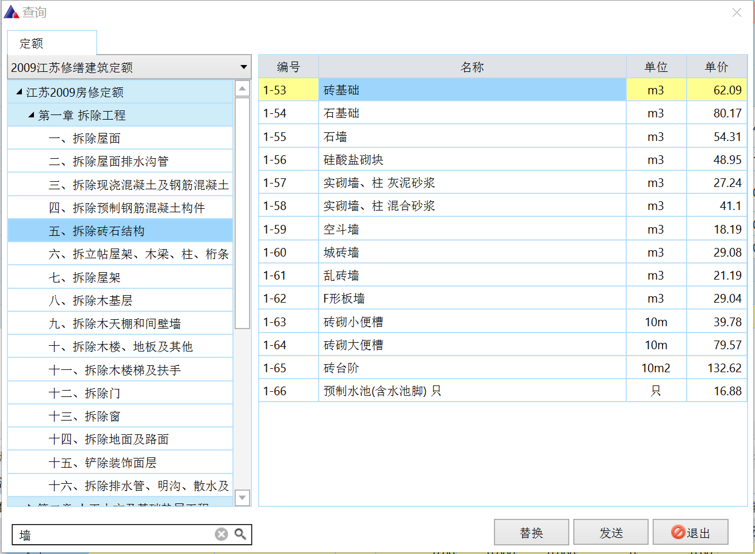
Task: Click tree scrollbar up arrow
Action: [x=243, y=89]
